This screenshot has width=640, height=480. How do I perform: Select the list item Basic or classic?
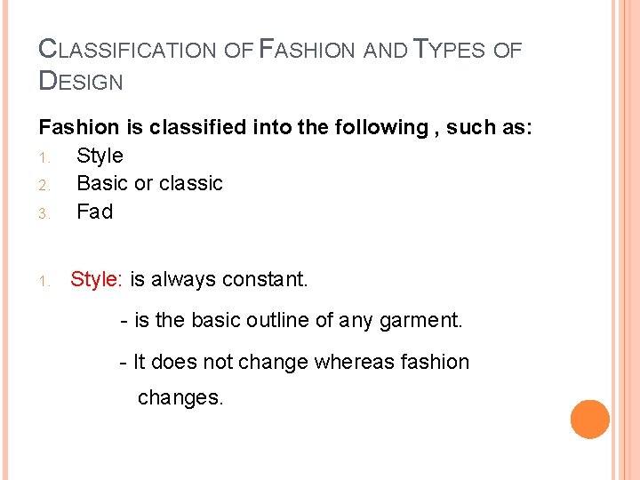pyautogui.click(x=150, y=183)
